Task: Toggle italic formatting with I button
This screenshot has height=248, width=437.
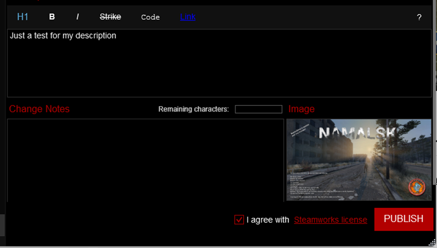Action: pyautogui.click(x=78, y=17)
